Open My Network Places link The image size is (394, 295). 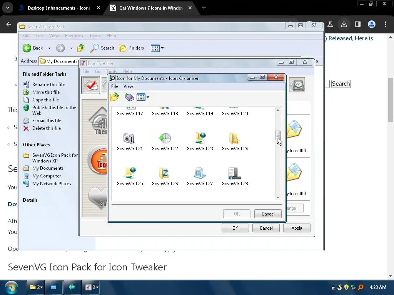click(52, 184)
